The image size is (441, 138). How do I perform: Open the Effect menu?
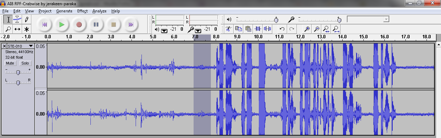(x=82, y=11)
